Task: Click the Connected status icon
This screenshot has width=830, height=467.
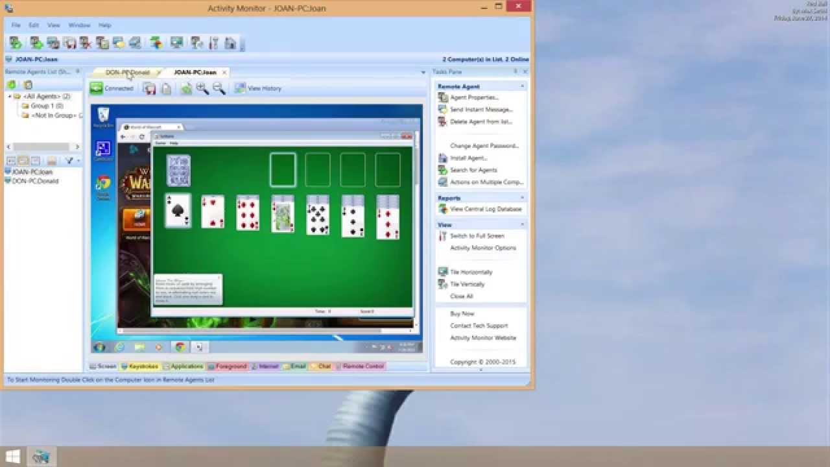Action: (96, 88)
